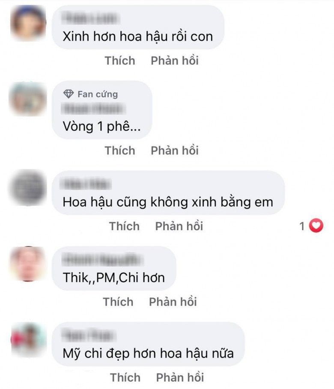Click commenter name above 'Xinh hơn hoa hậu'

91,18
